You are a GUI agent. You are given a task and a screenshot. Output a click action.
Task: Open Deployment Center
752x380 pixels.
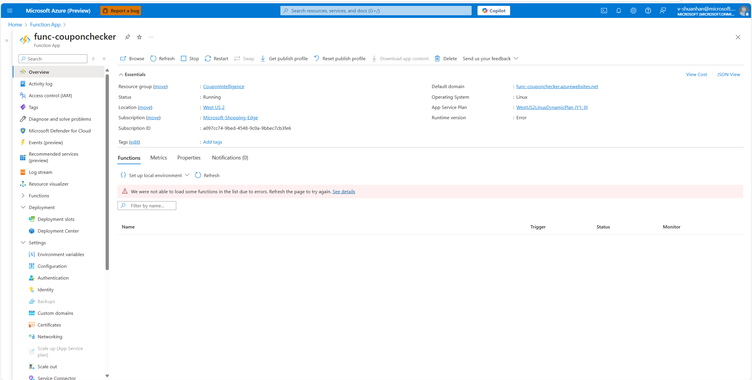[59, 231]
